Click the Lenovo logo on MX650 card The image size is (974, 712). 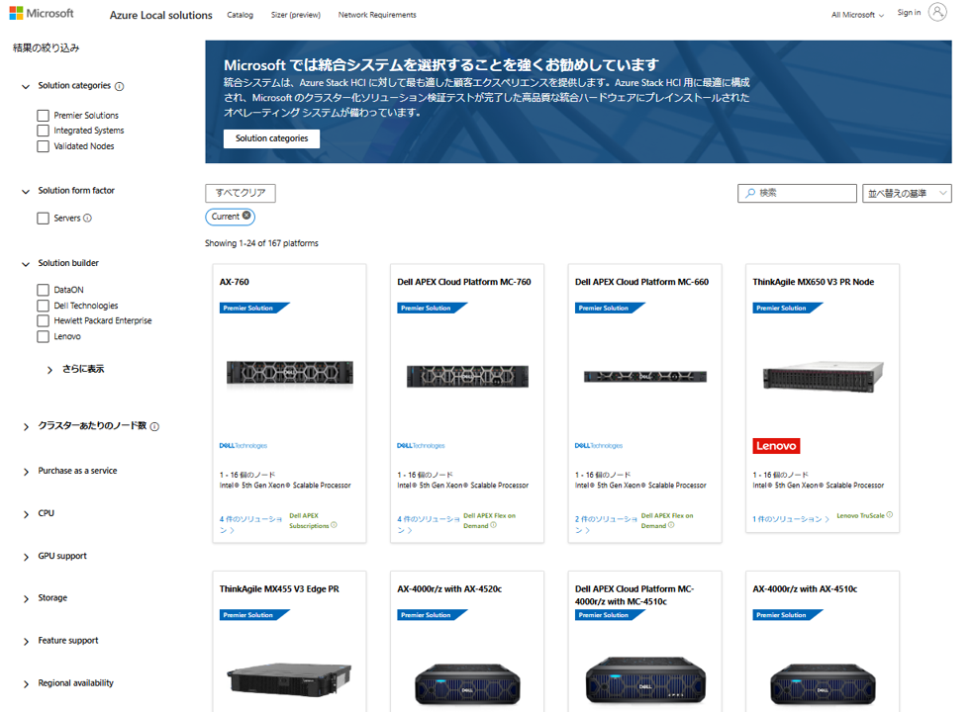[776, 446]
